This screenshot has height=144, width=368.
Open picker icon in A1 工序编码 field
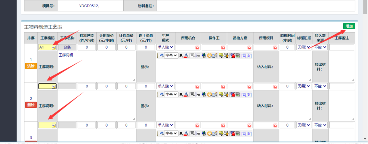point(54,47)
